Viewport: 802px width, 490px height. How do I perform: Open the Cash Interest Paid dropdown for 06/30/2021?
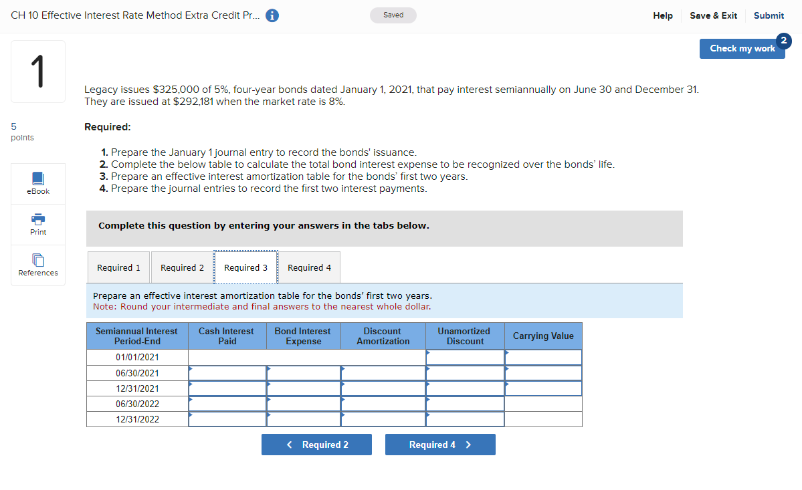tap(227, 372)
